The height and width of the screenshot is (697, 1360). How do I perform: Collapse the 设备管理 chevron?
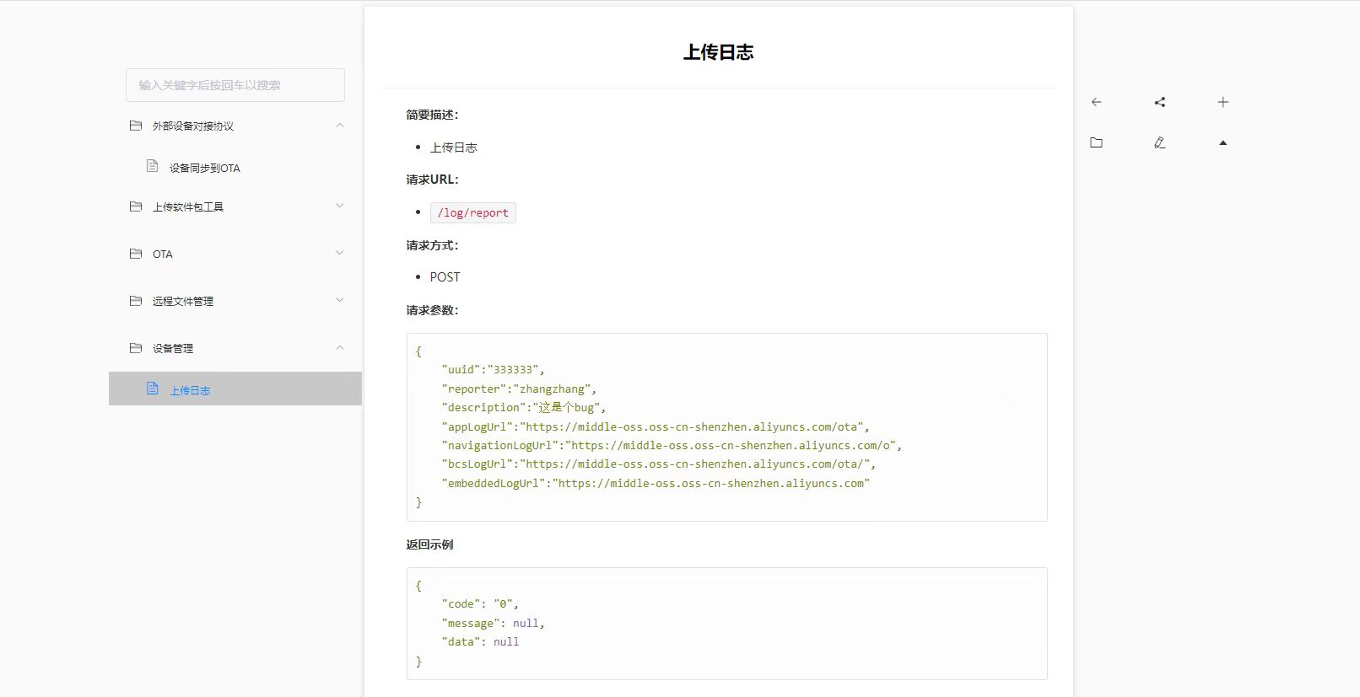coord(340,348)
